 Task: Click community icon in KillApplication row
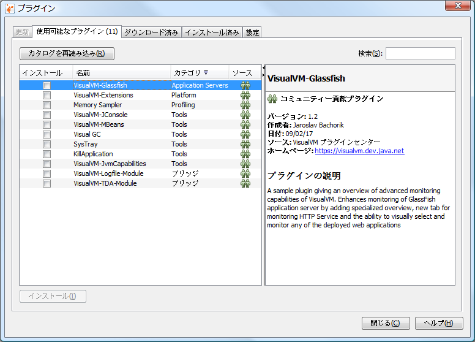245,154
